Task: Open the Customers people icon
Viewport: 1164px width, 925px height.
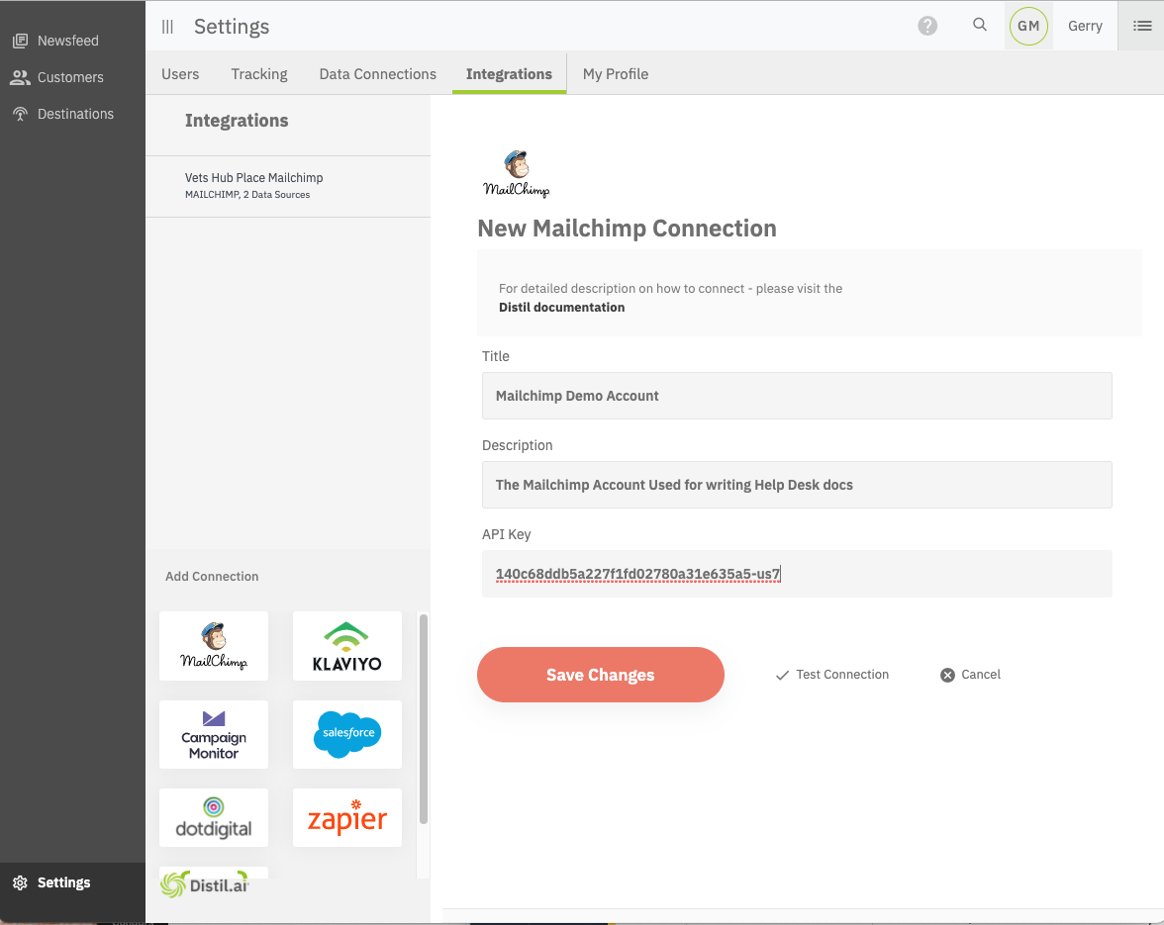Action: tap(20, 77)
